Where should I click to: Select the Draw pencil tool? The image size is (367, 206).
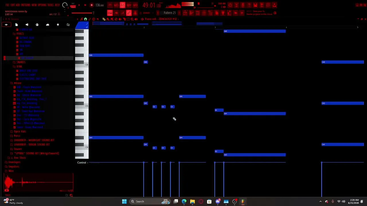pyautogui.click(x=104, y=19)
